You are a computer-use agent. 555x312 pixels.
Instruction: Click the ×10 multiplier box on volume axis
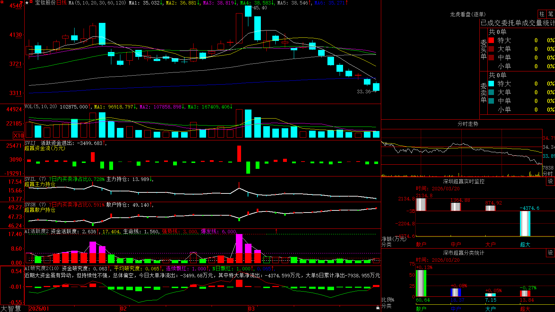pyautogui.click(x=18, y=136)
